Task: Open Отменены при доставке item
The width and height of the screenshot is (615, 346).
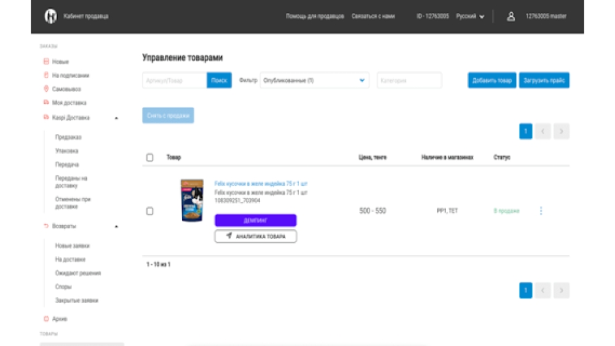Action: point(73,203)
